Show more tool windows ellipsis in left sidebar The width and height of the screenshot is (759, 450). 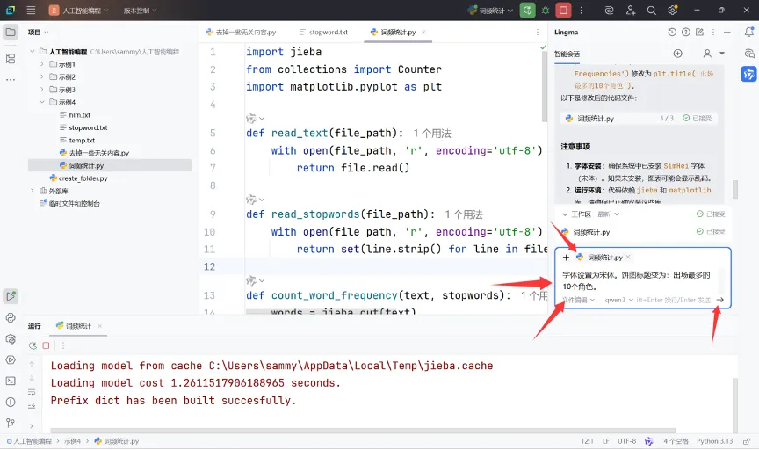click(11, 79)
